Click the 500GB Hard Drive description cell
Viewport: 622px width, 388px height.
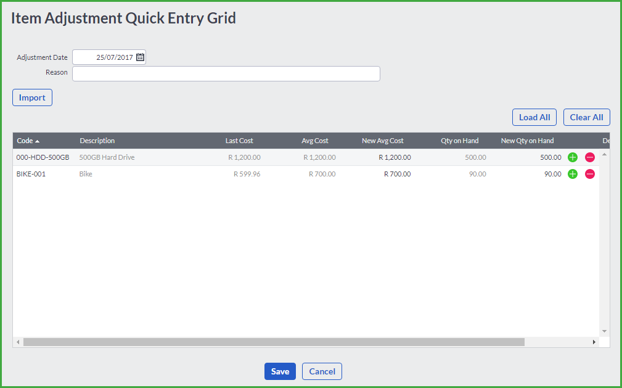[x=107, y=157]
